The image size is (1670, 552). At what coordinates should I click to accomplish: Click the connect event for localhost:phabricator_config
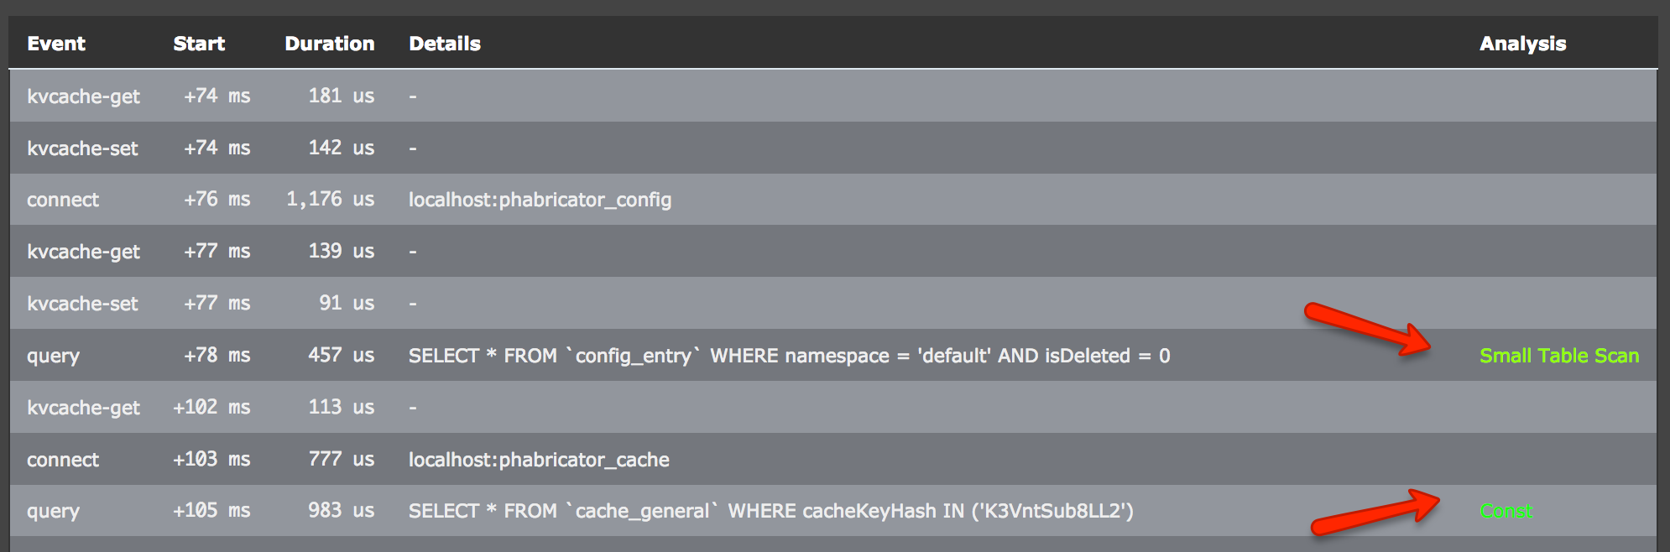pos(63,200)
